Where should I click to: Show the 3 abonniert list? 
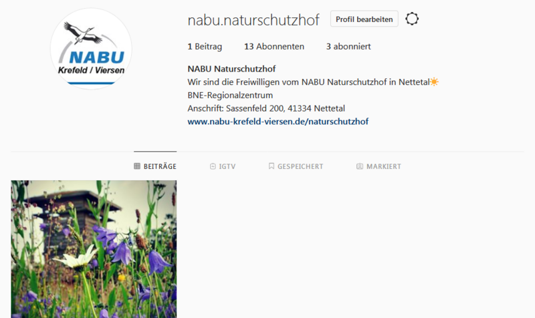pos(348,46)
